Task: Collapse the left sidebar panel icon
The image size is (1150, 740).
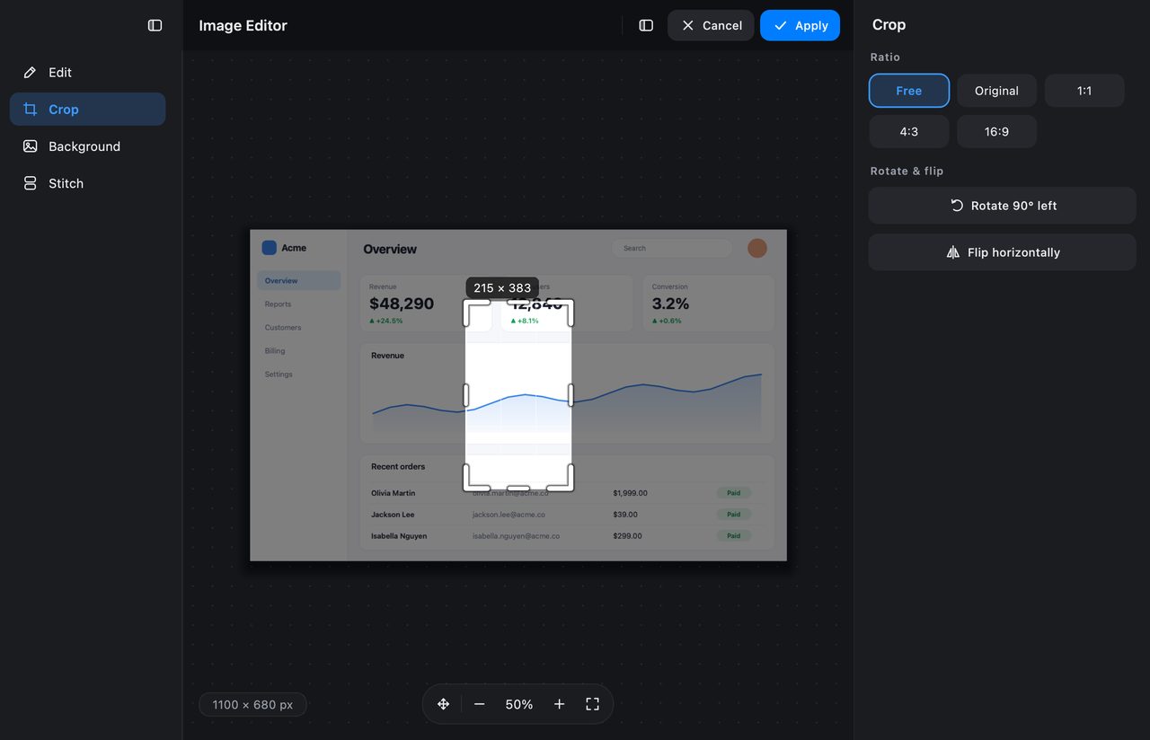Action: (x=155, y=25)
